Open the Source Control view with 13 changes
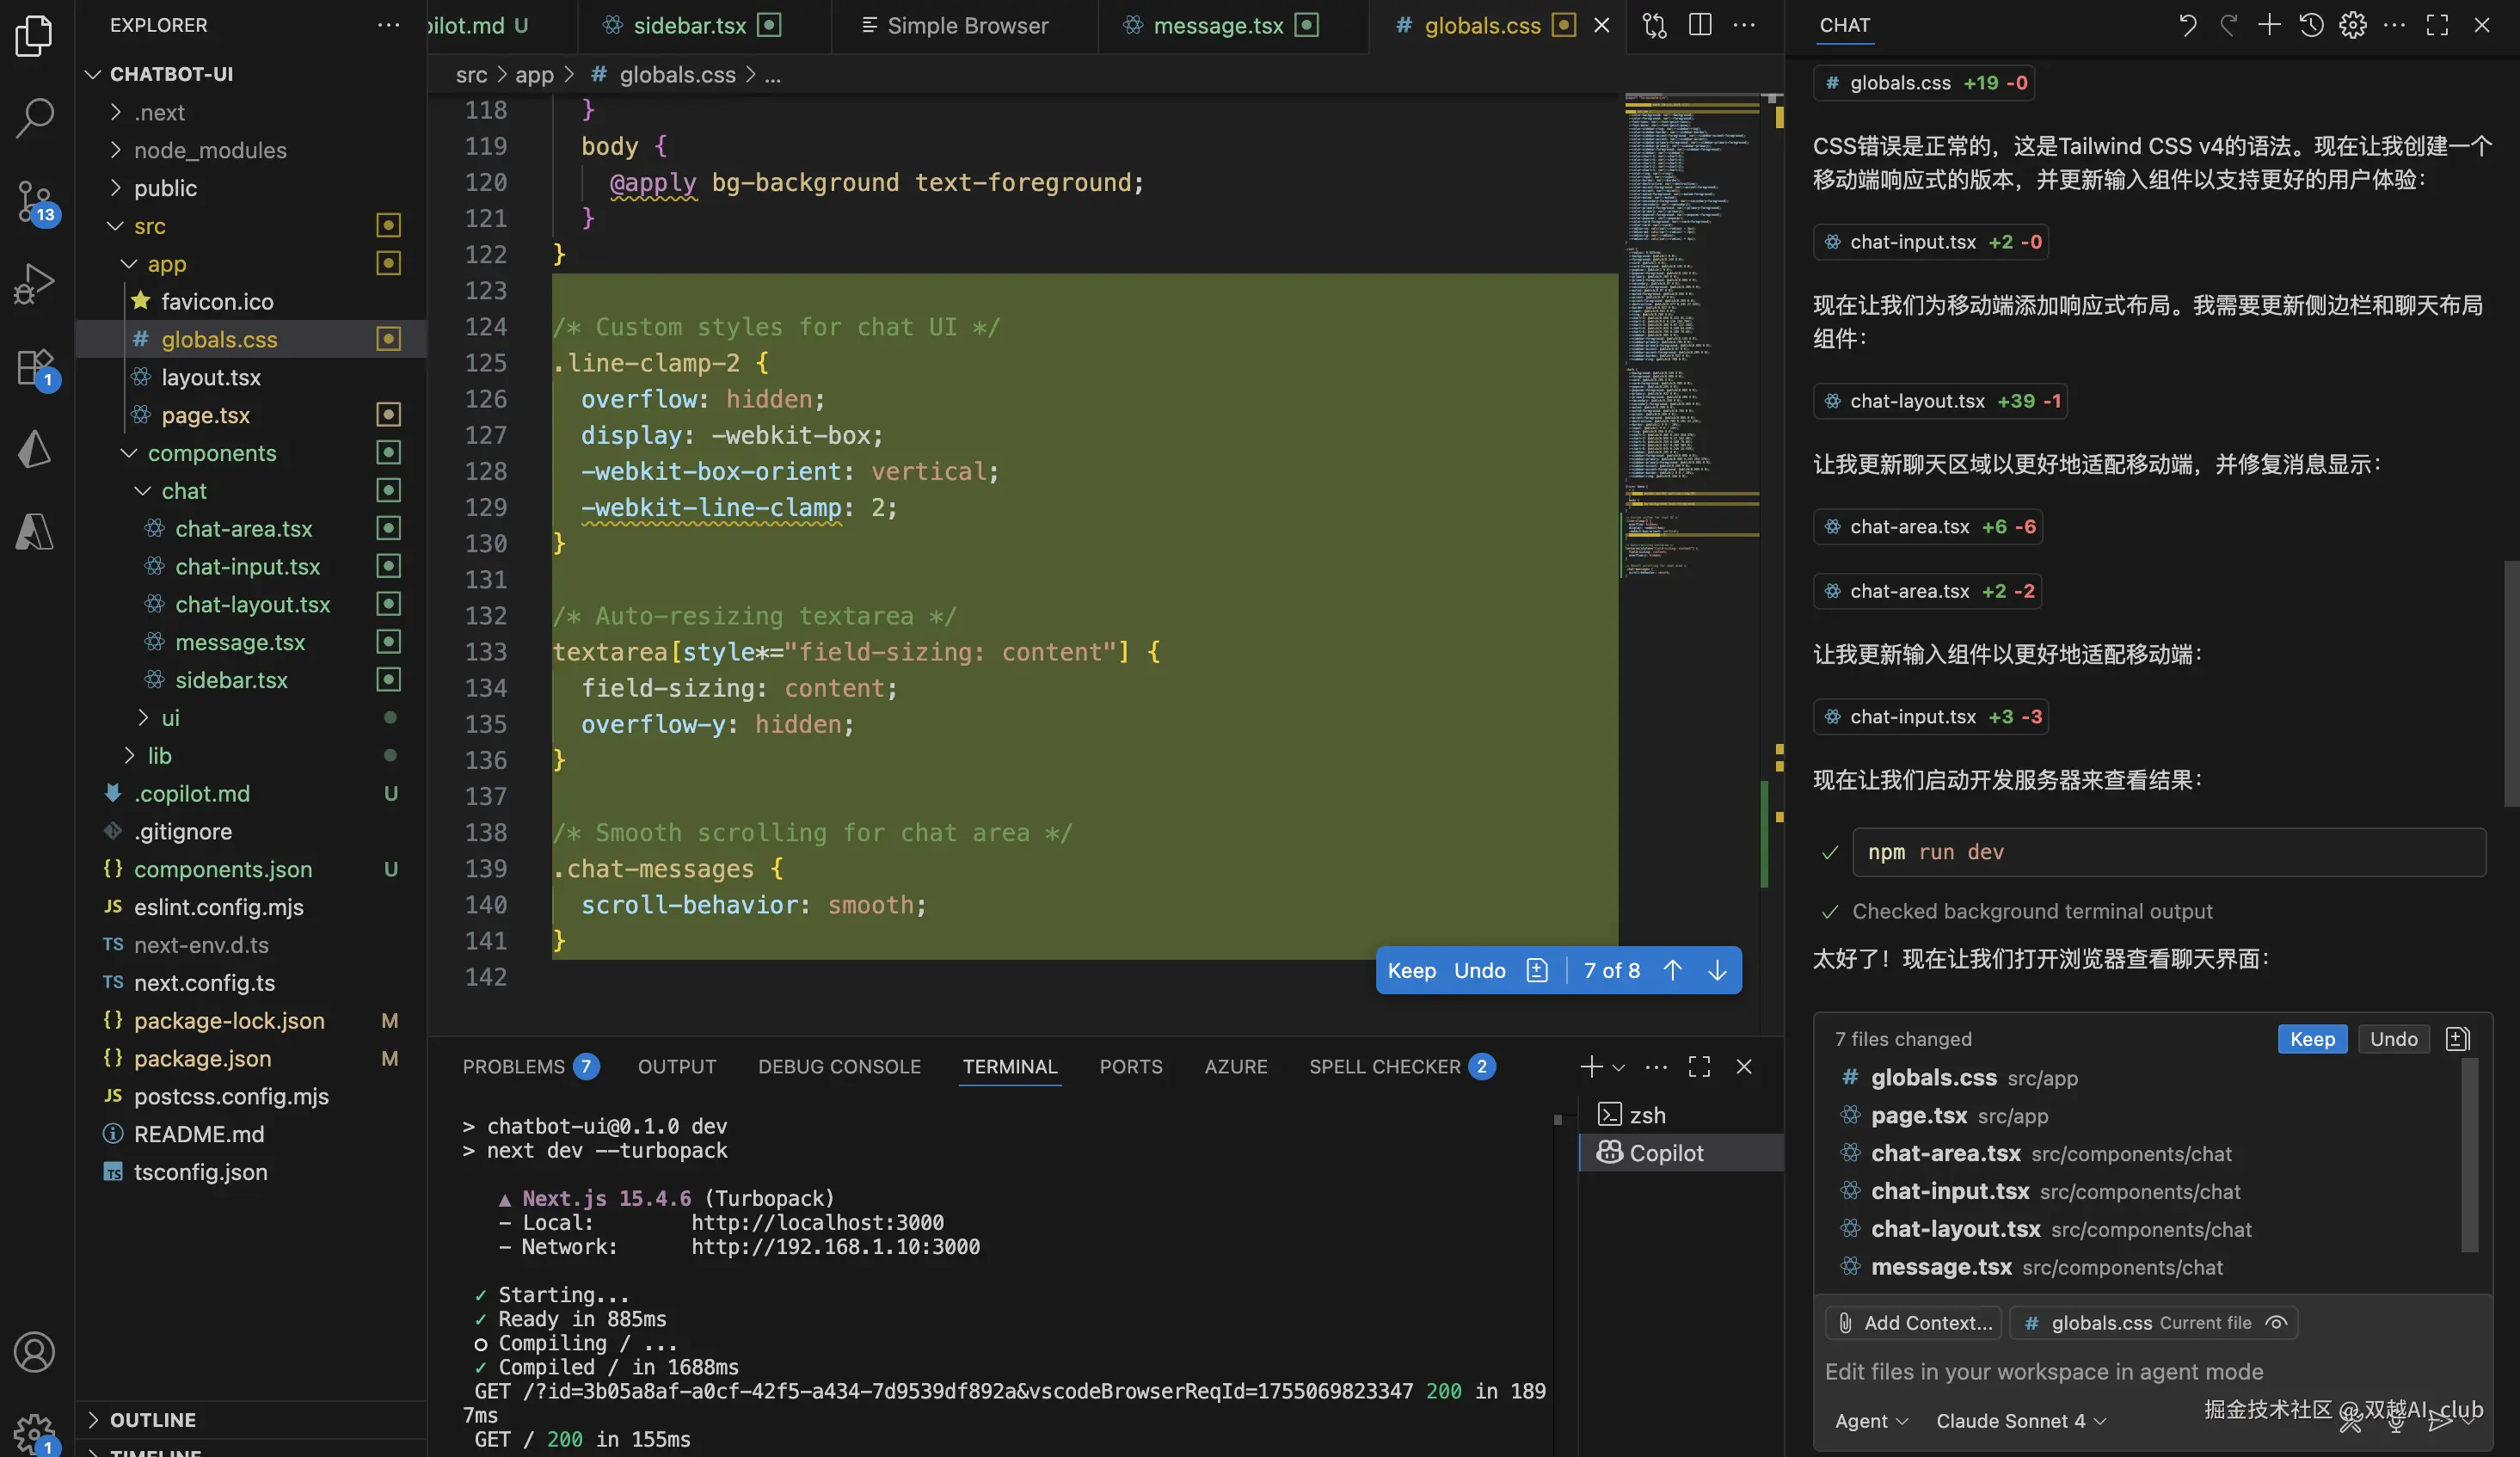This screenshot has width=2520, height=1457. point(36,201)
